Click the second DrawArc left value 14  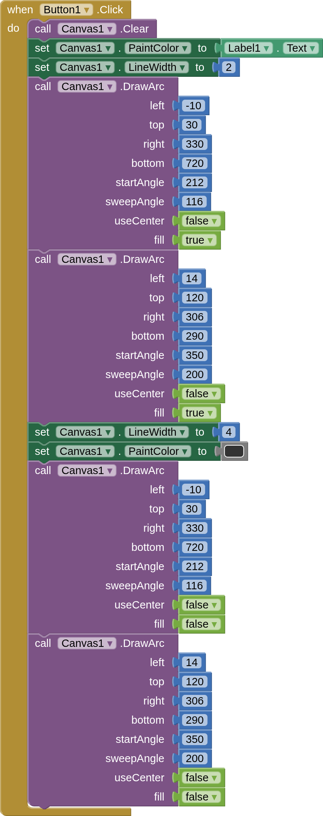(x=191, y=278)
